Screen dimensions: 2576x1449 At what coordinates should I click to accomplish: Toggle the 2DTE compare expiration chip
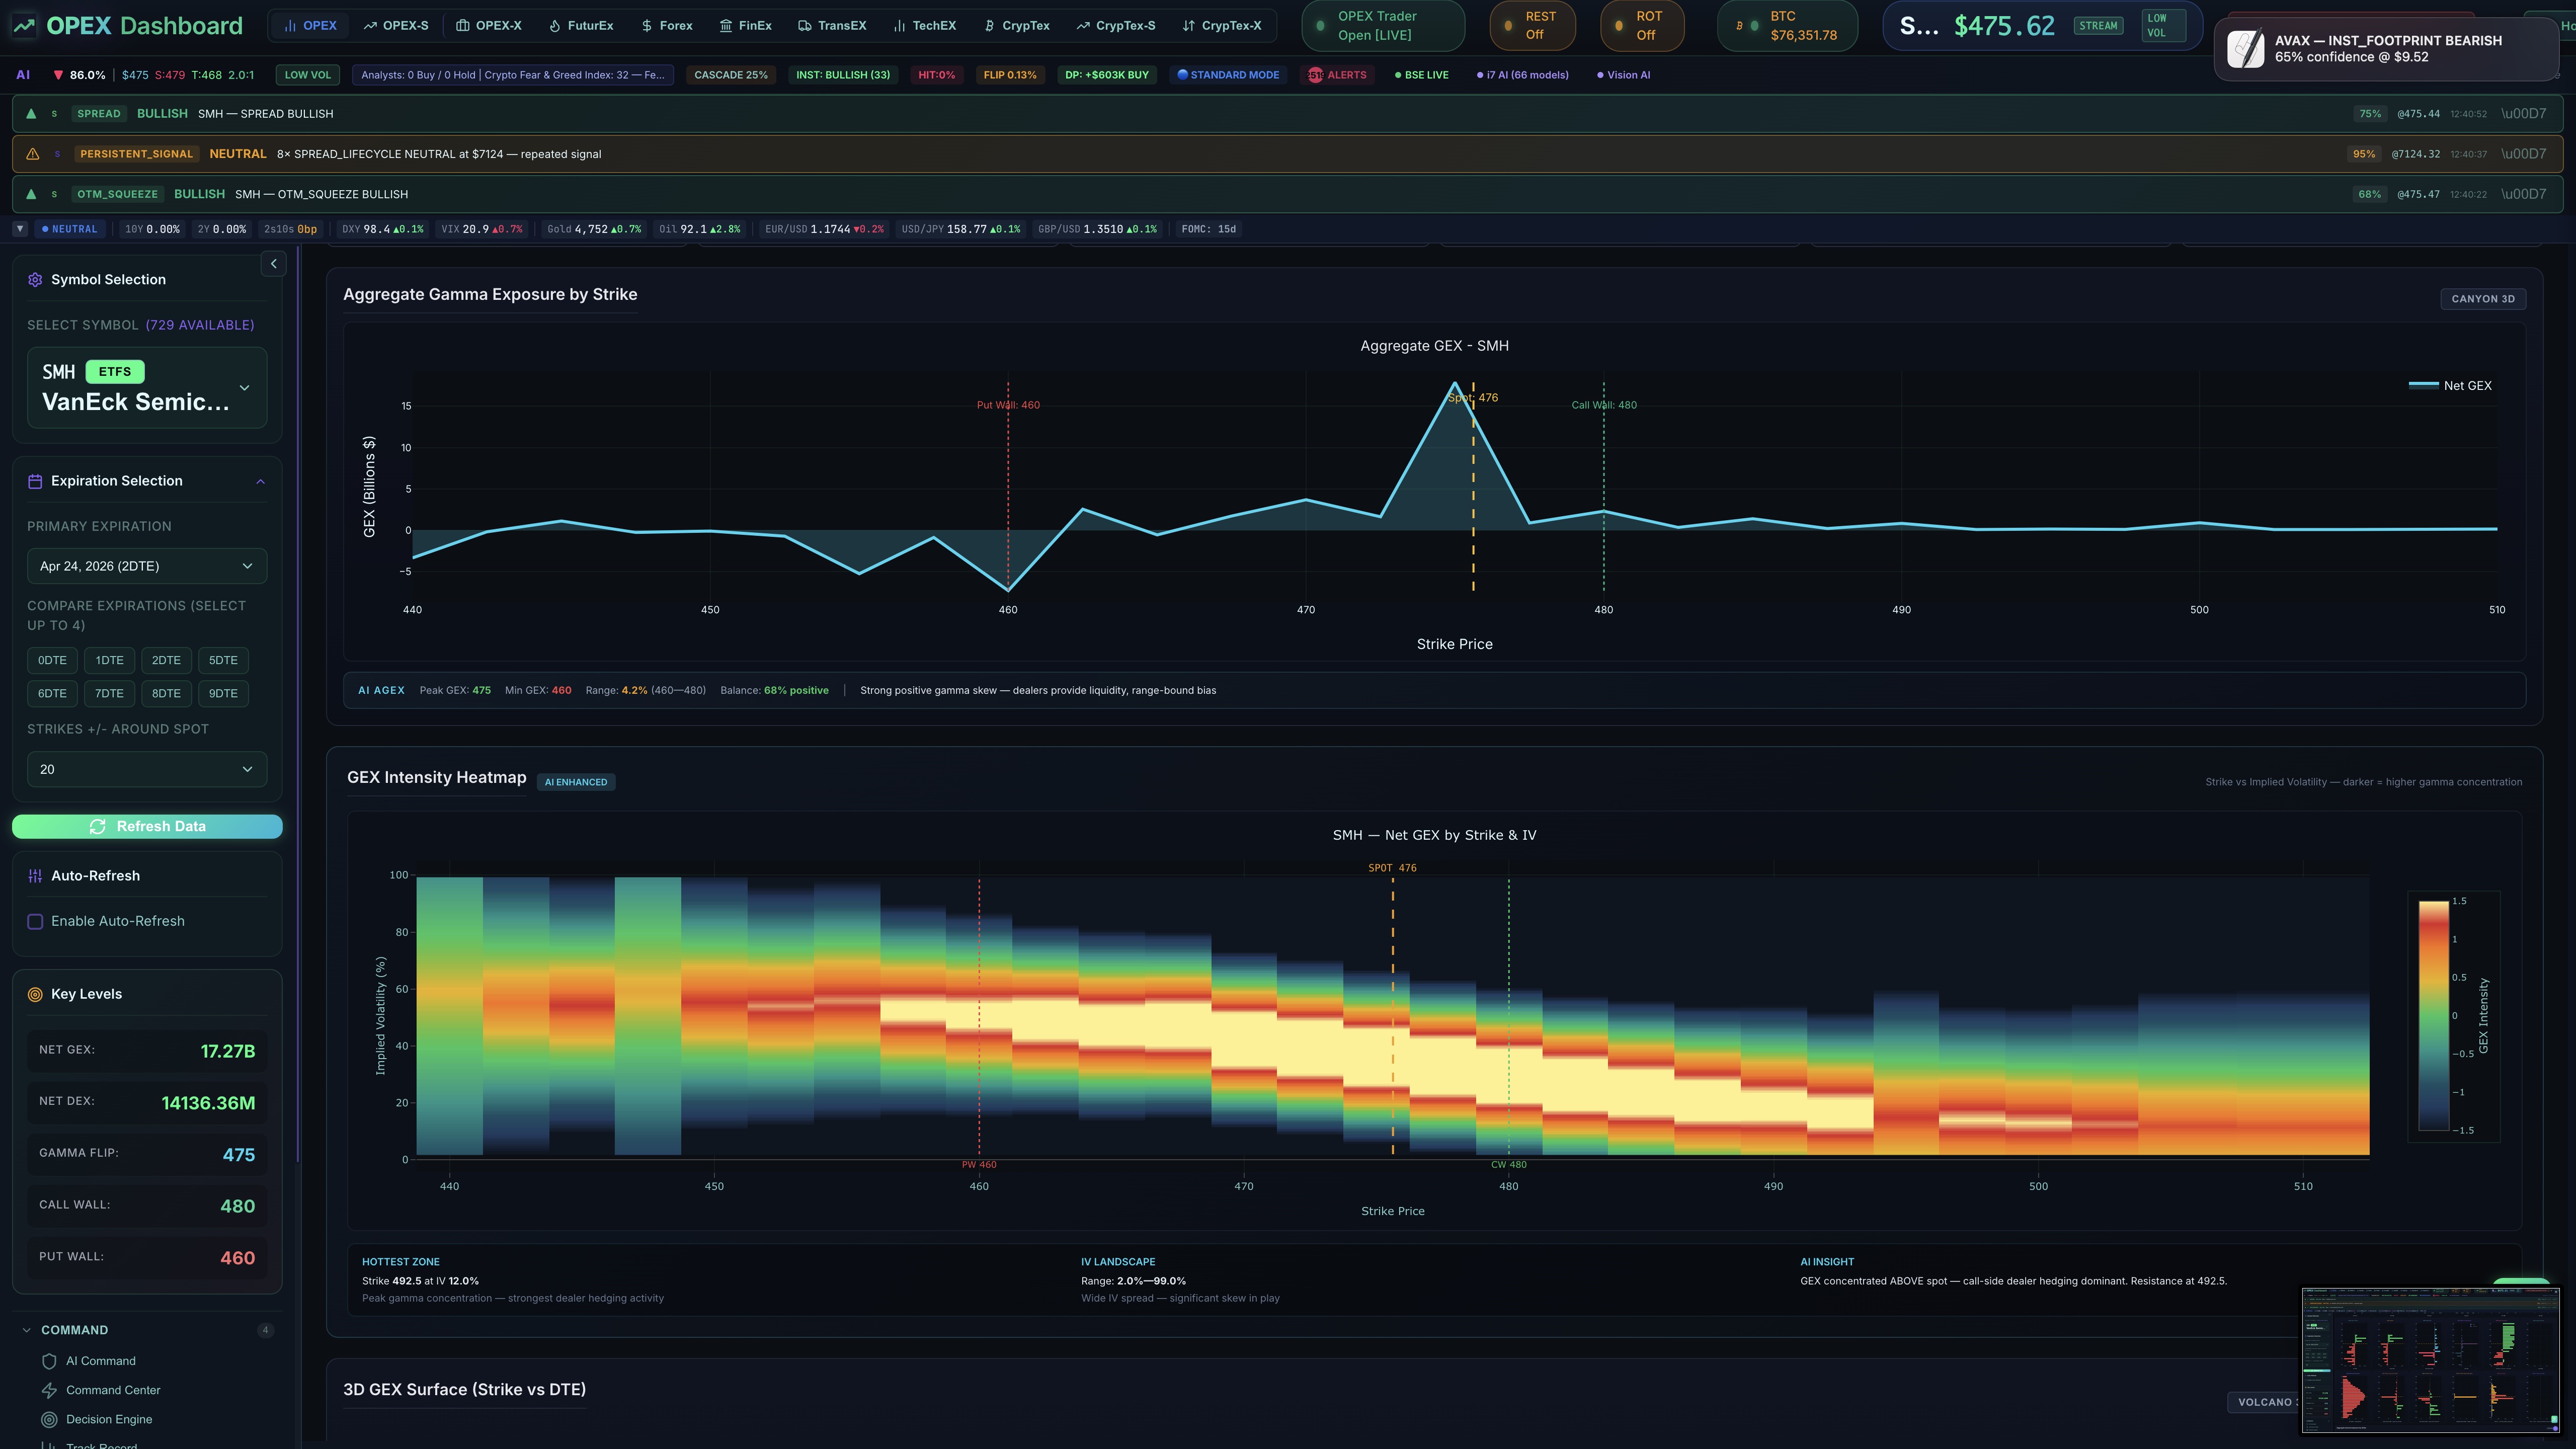[166, 661]
